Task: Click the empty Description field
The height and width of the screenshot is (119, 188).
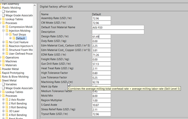Action: click(118, 32)
